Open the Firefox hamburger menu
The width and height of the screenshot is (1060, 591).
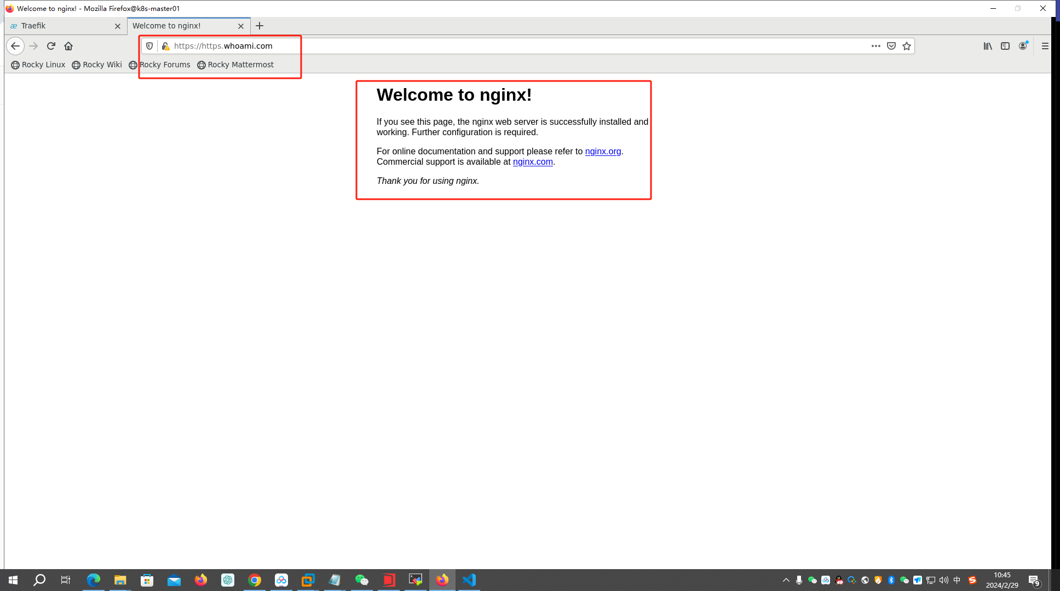click(x=1045, y=46)
